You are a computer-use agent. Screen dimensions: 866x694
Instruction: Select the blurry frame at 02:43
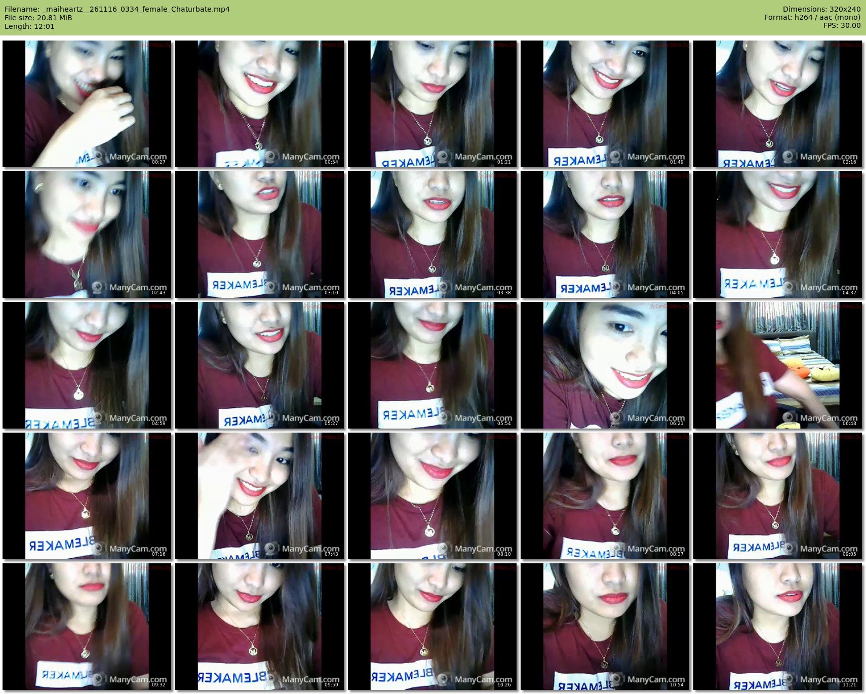87,235
